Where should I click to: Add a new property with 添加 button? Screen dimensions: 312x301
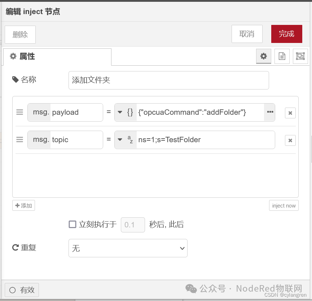[23, 205]
